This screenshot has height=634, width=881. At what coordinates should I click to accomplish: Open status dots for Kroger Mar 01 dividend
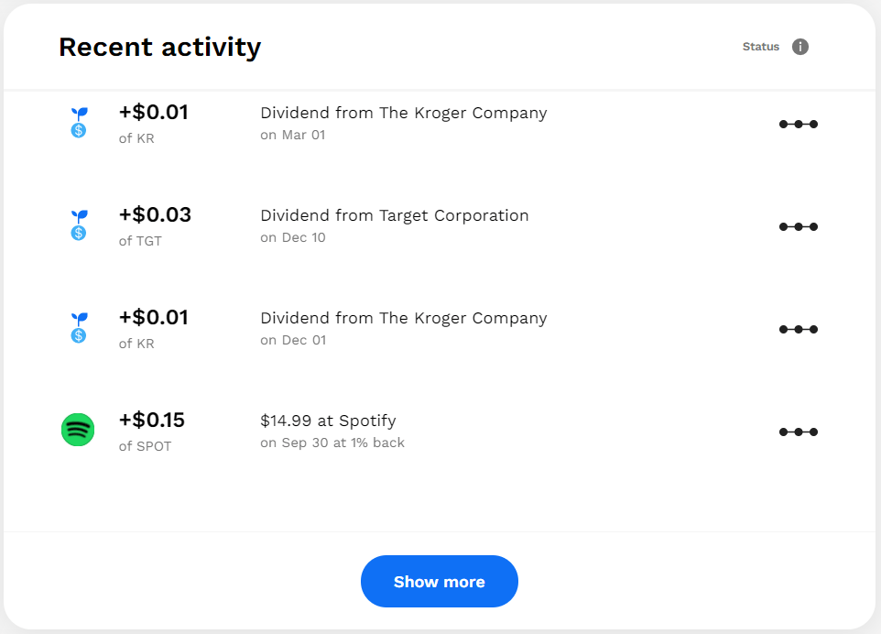click(798, 124)
